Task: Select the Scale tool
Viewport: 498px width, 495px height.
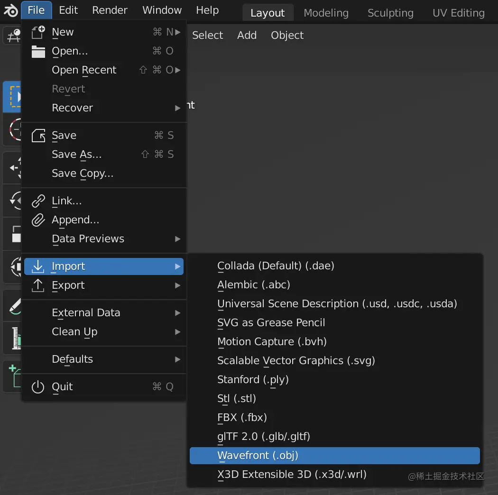Action: click(x=12, y=234)
